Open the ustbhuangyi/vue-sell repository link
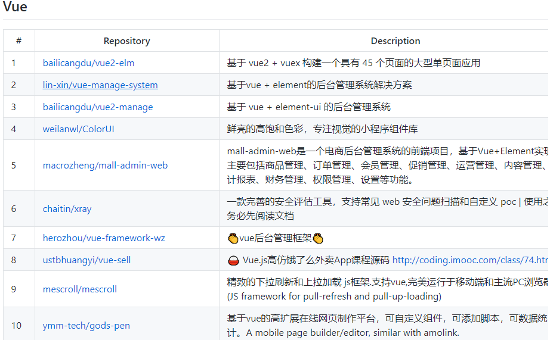The image size is (550, 340). (86, 260)
